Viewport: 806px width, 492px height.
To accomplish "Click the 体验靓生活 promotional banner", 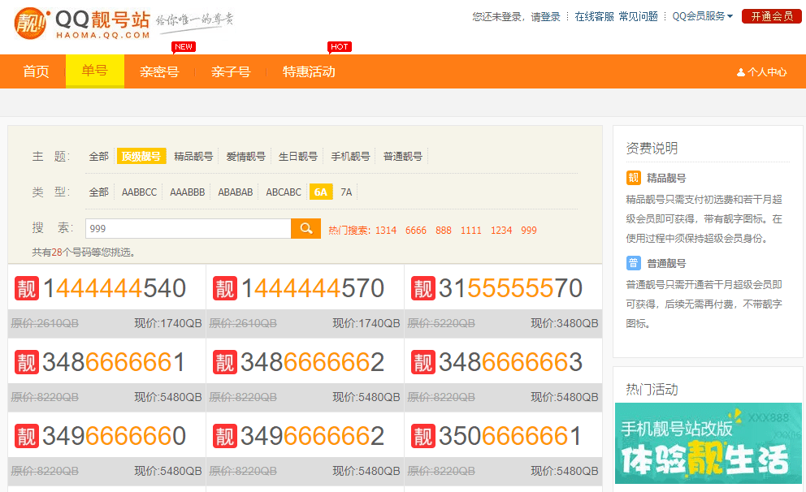I will (x=707, y=447).
